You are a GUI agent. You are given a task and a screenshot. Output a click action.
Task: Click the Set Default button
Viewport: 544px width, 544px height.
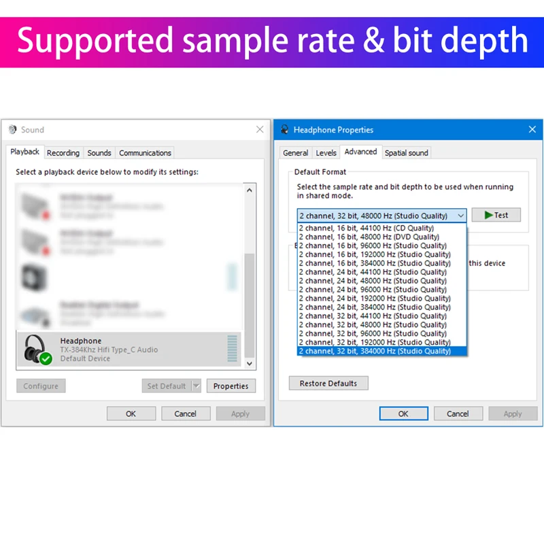[x=167, y=386]
